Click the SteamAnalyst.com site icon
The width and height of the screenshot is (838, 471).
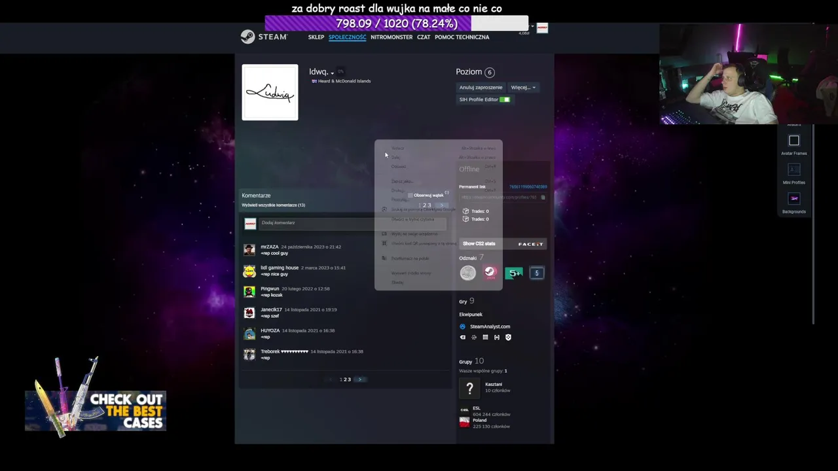(x=463, y=326)
